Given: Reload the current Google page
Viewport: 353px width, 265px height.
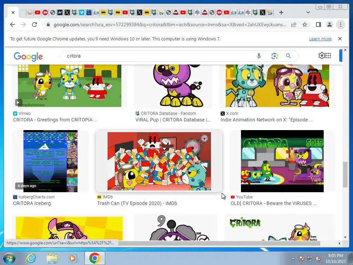Looking at the screenshot, I should [34, 24].
